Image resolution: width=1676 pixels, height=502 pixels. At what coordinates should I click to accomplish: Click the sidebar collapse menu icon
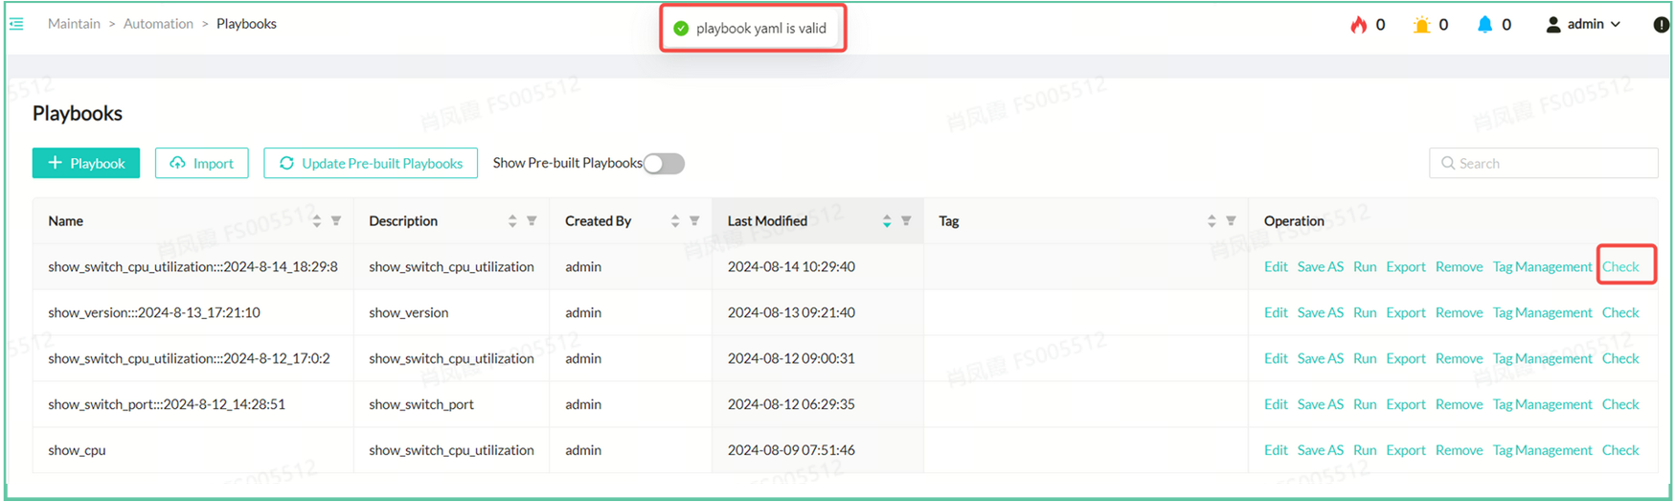16,24
